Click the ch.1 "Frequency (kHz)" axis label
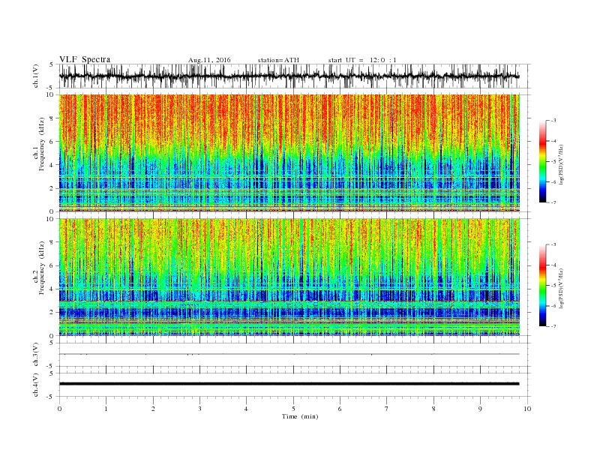 [x=42, y=144]
